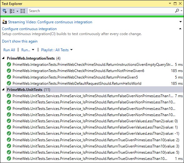
Task: Close the Test Explorer panel
Action: (180, 3)
